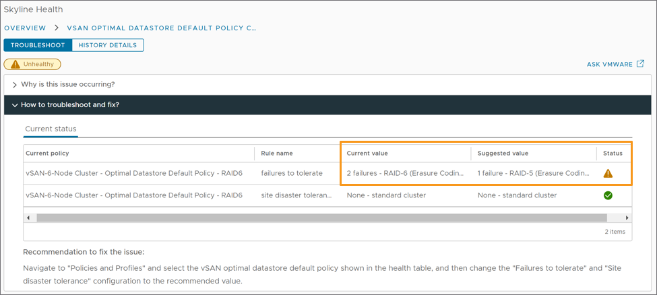Click the Suggested value column header

503,154
